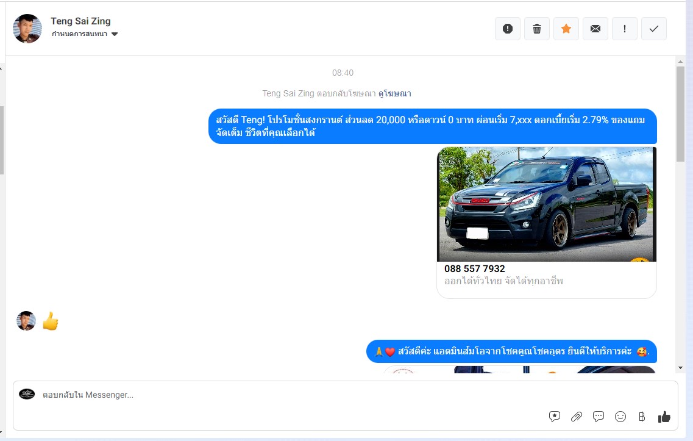The image size is (693, 441).
Task: Open Teng Sai Zing profile name
Action: tap(80, 21)
